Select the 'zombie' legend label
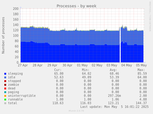Screen dimensions: 153x114 tap(14, 85)
